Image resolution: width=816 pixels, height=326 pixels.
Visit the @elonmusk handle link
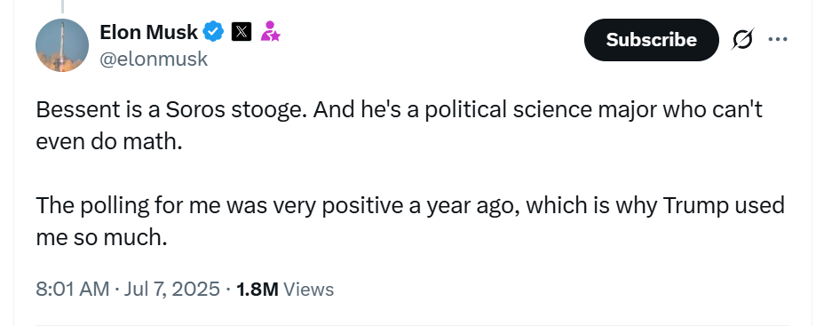154,60
